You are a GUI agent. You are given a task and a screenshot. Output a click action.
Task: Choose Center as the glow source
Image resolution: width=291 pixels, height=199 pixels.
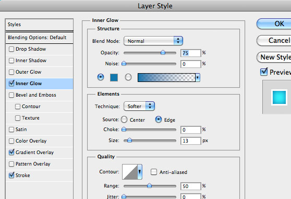tap(124, 120)
